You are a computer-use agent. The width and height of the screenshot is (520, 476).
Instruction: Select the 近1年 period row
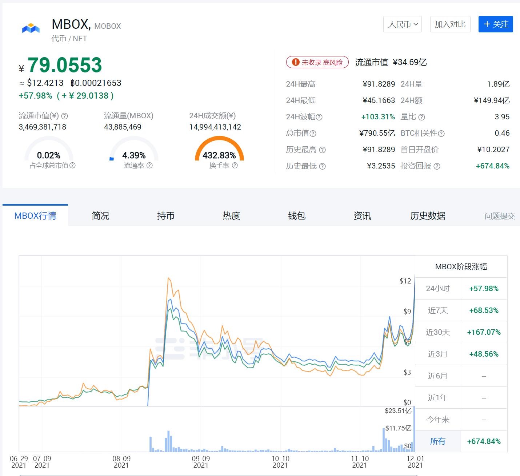[461, 398]
